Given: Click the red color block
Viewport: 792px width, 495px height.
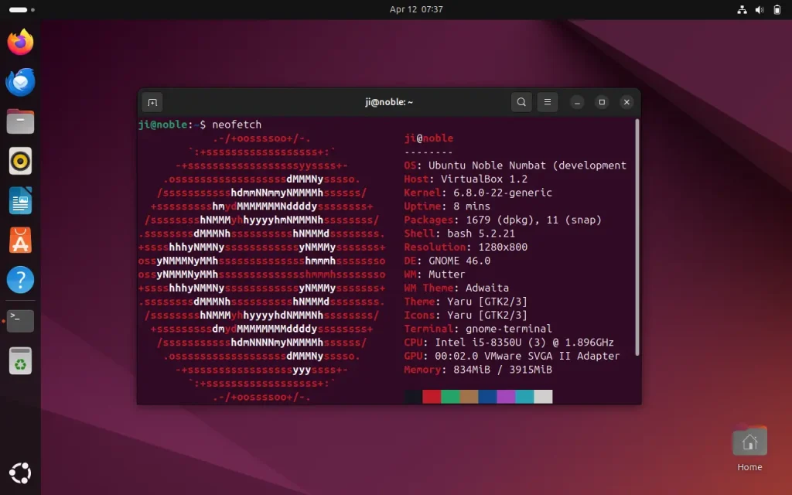Looking at the screenshot, I should pyautogui.click(x=432, y=397).
